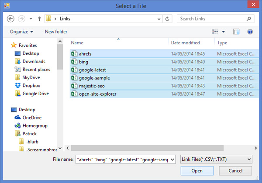The height and width of the screenshot is (183, 262).
Task: Click the Cancel button
Action: click(235, 171)
